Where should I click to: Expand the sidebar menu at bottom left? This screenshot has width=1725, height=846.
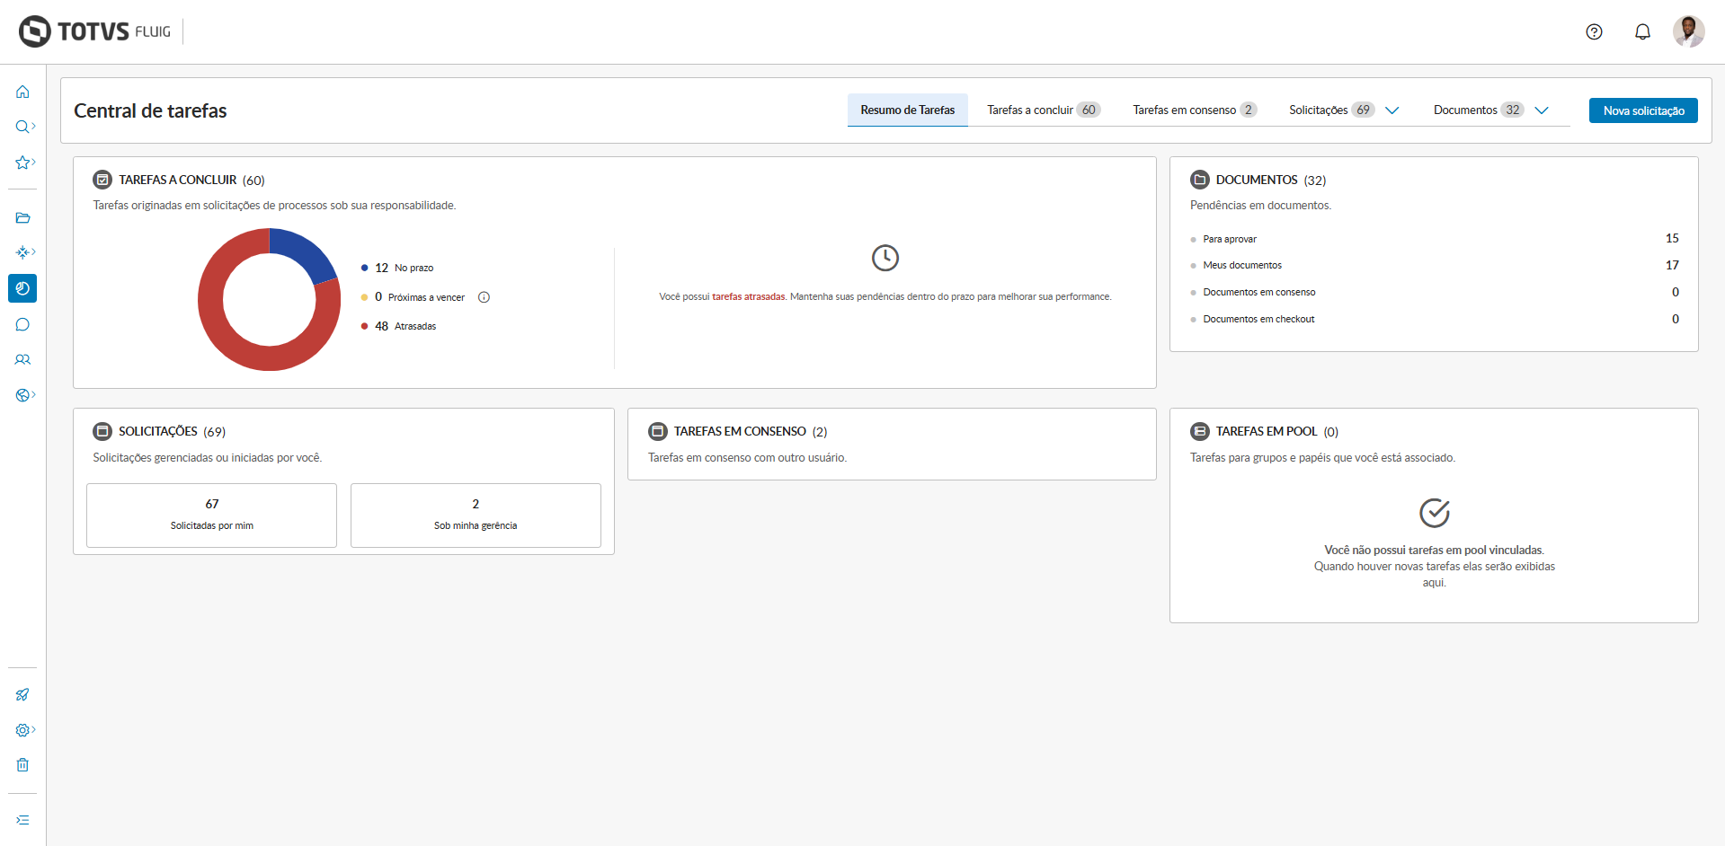[x=22, y=820]
